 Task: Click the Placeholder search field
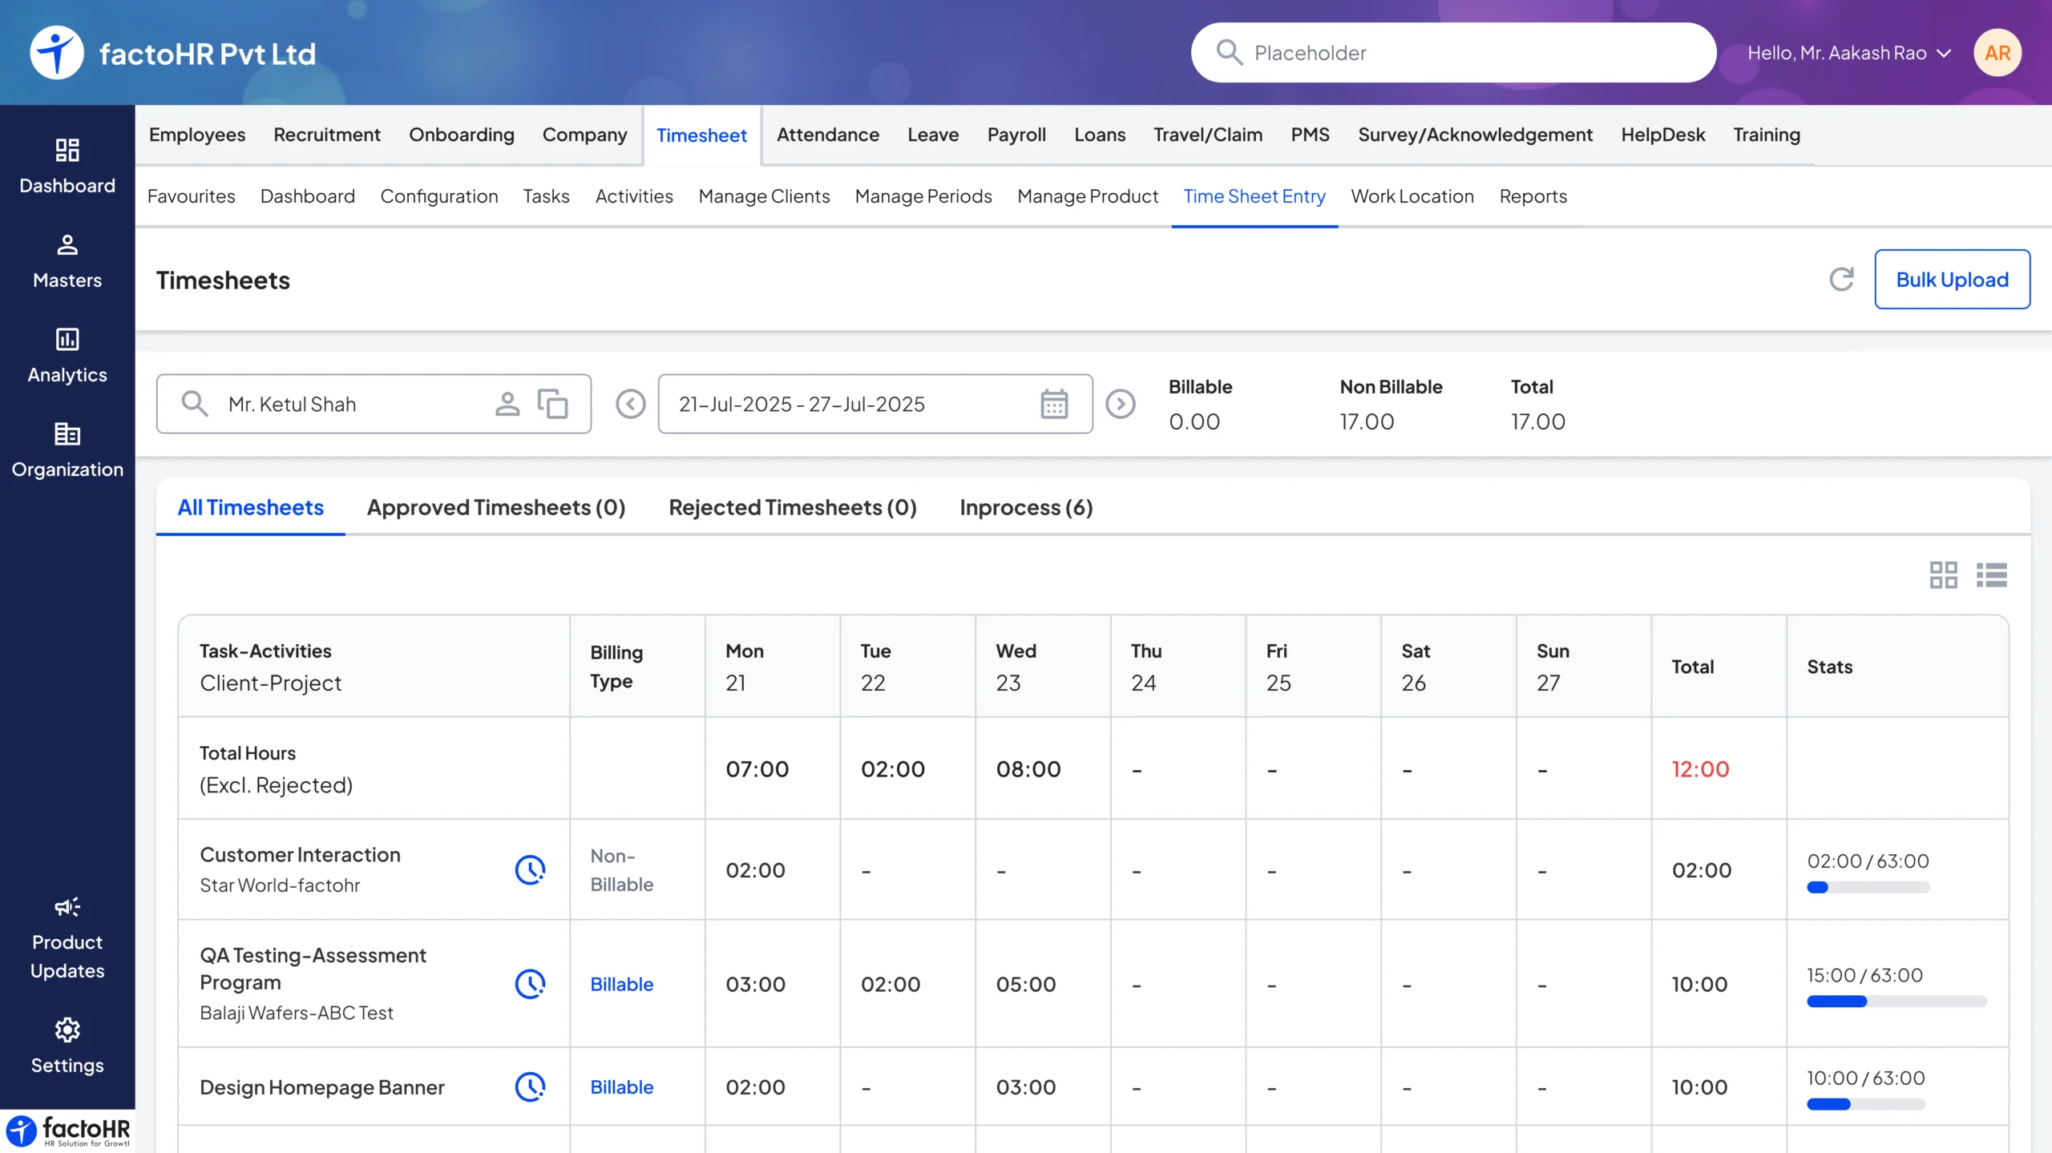click(x=1453, y=53)
